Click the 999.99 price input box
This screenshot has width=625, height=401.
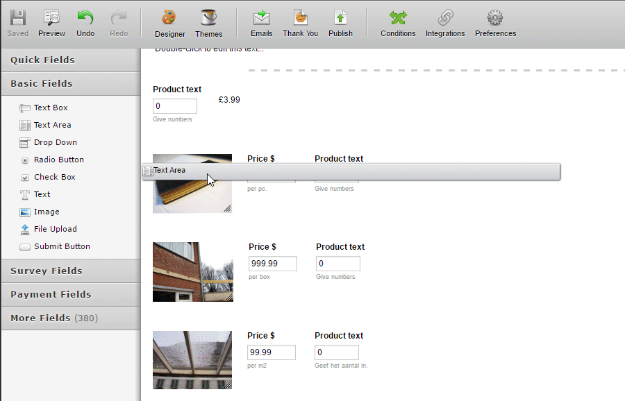click(x=272, y=264)
